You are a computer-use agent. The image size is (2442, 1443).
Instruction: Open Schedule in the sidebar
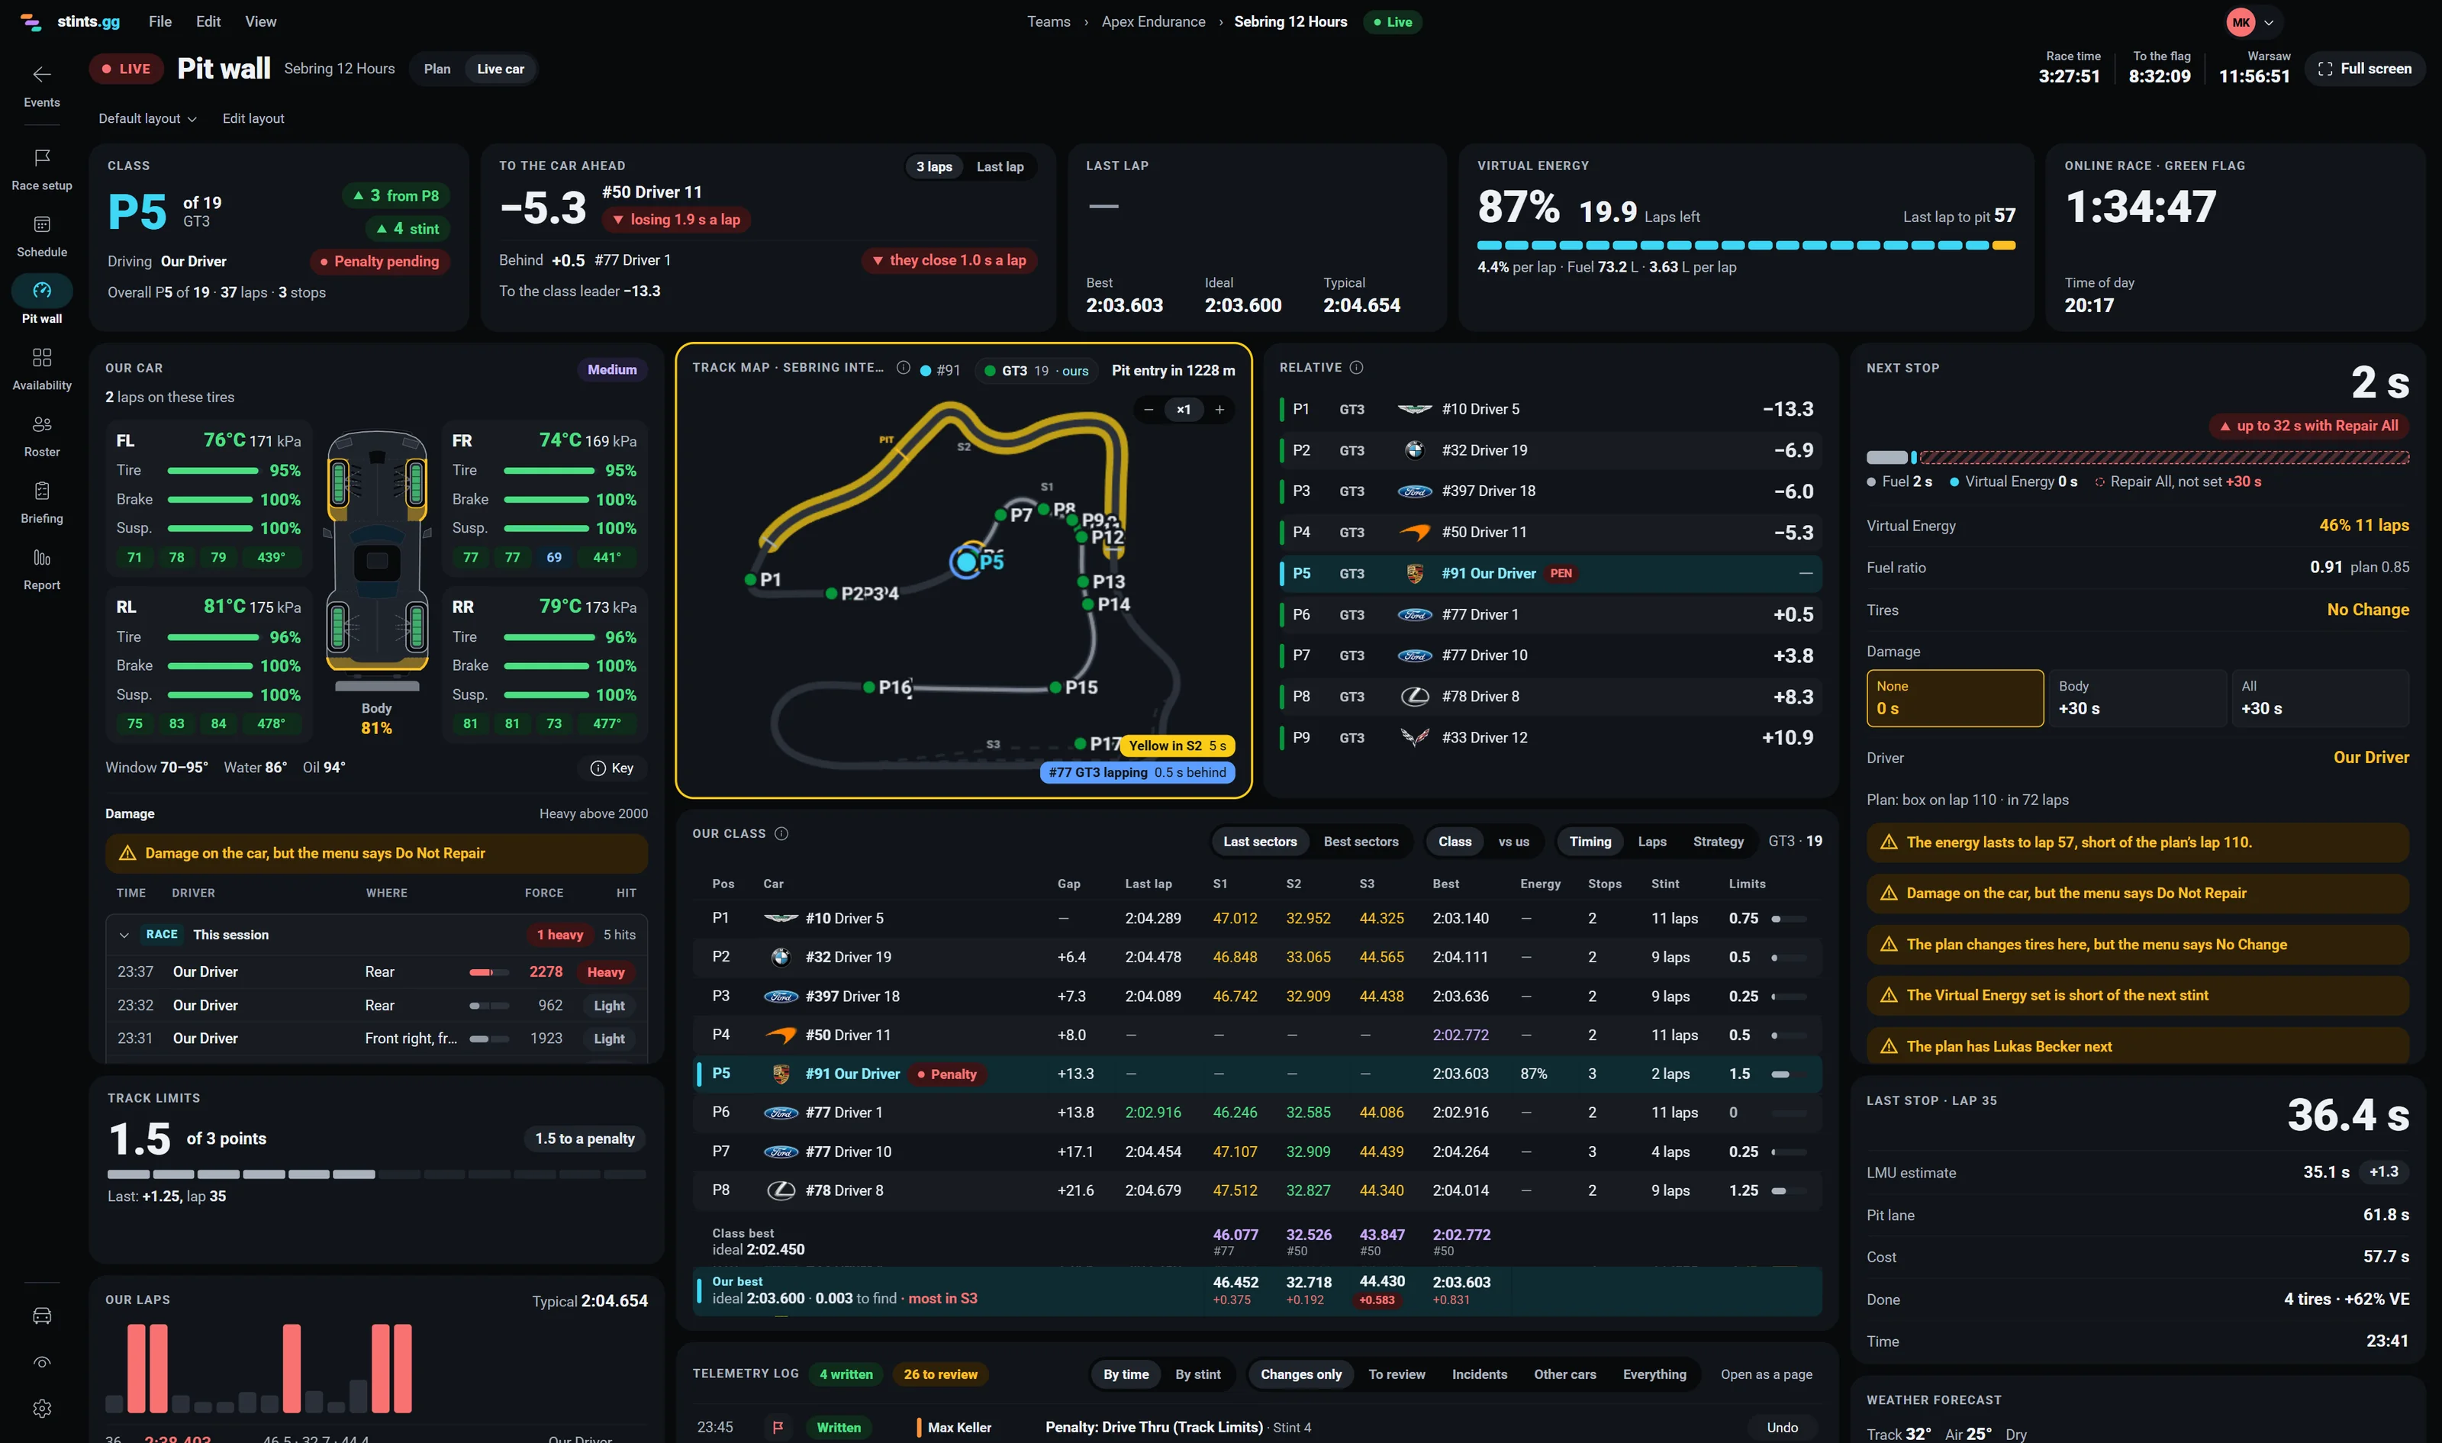pos(42,237)
